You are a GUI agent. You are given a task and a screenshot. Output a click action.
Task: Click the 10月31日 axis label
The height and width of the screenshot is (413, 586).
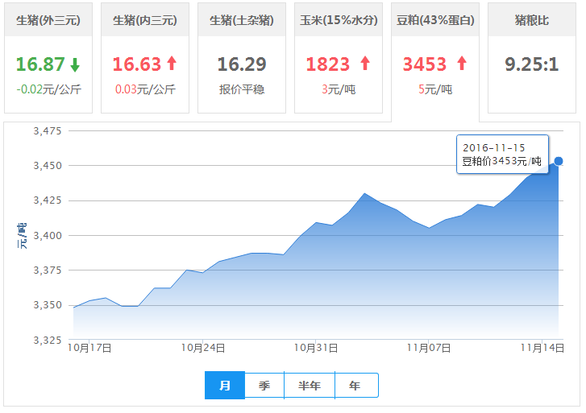(x=316, y=348)
